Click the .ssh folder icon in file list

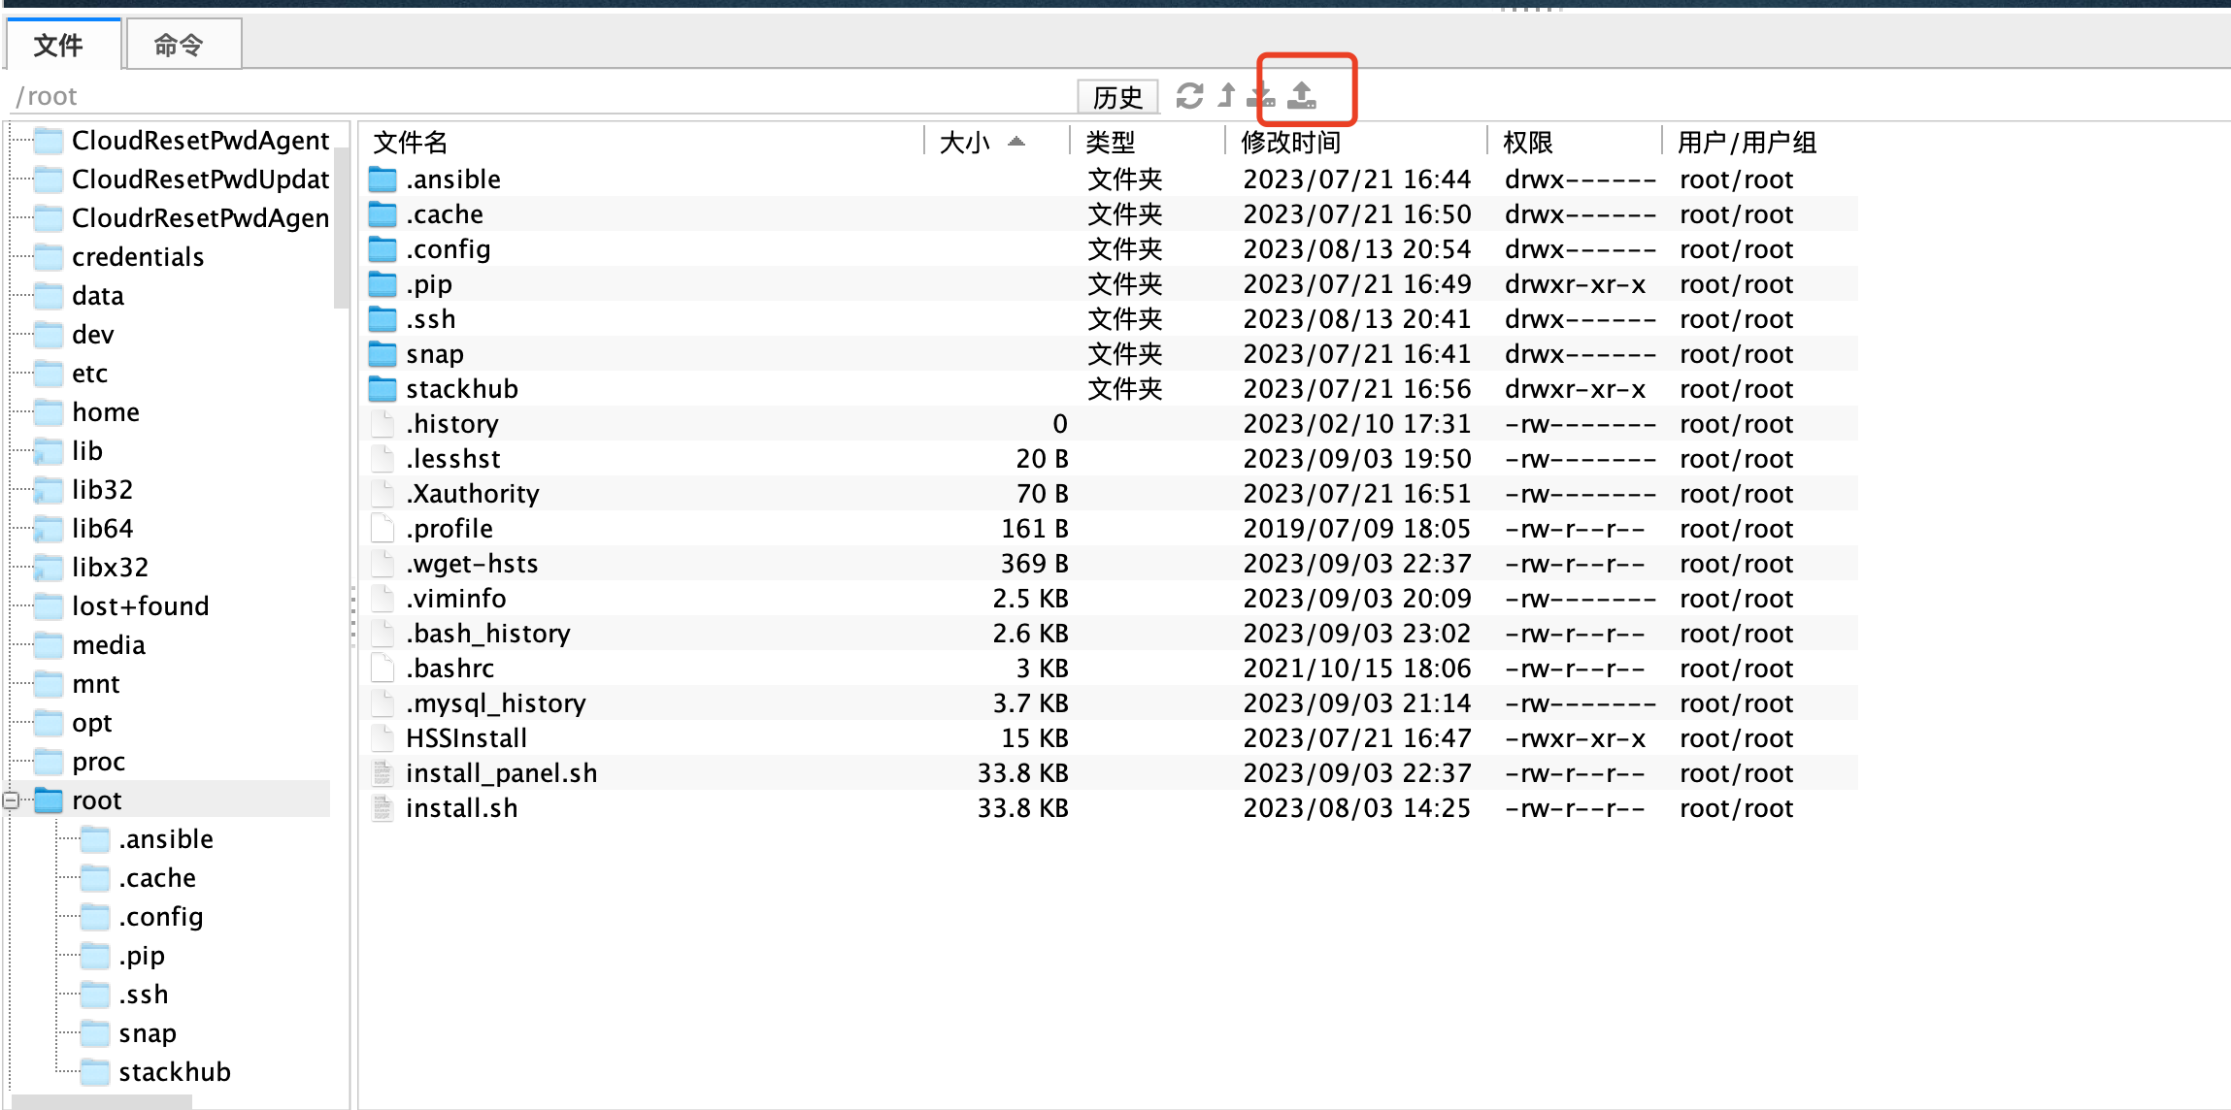tap(383, 319)
